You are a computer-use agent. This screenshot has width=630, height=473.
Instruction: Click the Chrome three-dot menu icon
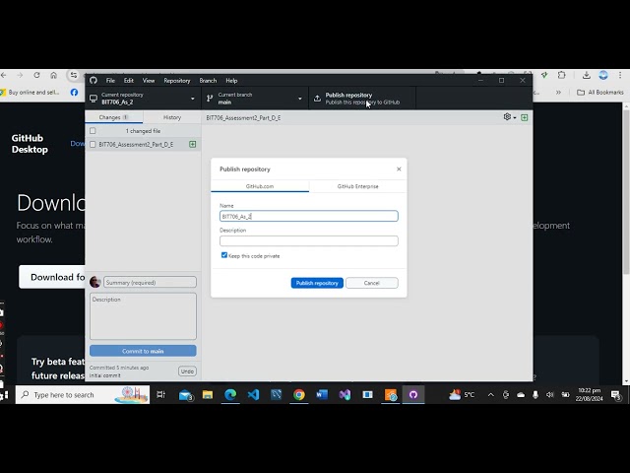[620, 75]
